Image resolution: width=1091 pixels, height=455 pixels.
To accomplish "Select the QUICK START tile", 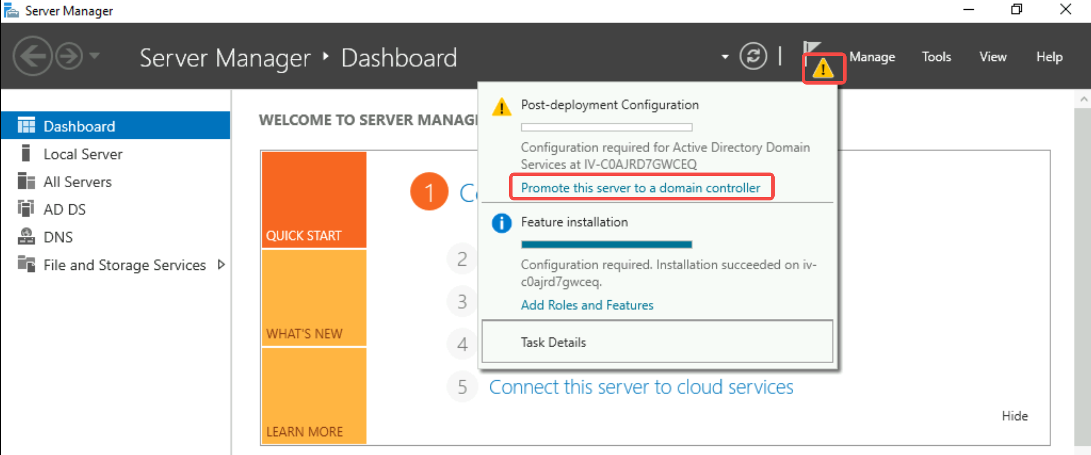I will [314, 200].
